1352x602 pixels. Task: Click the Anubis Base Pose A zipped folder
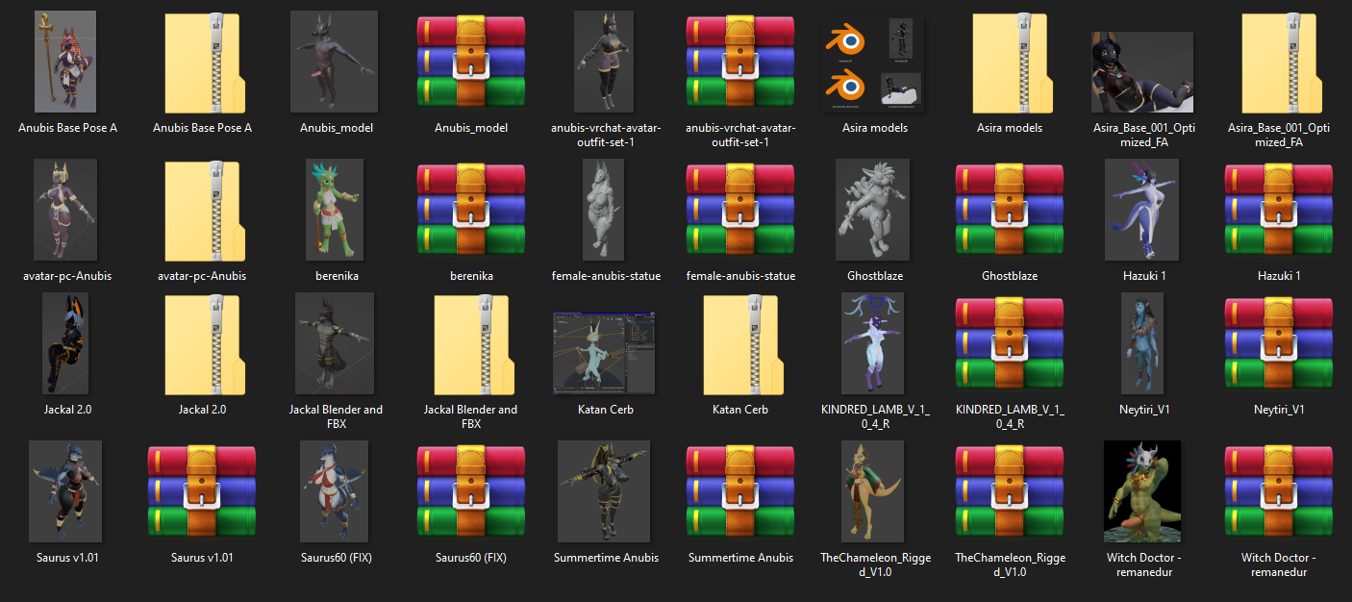click(x=202, y=63)
